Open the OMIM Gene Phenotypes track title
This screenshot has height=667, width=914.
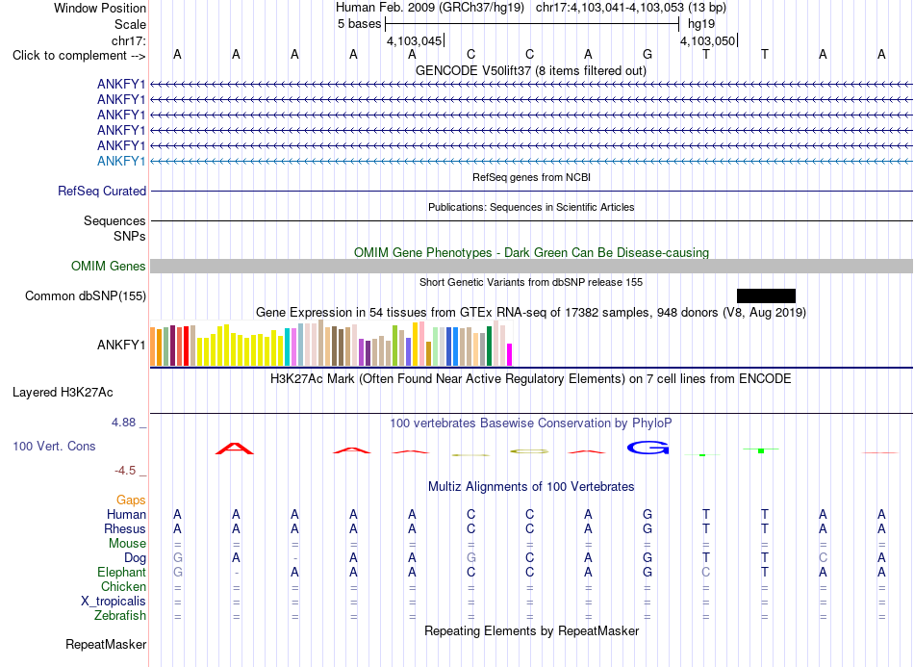pos(531,252)
